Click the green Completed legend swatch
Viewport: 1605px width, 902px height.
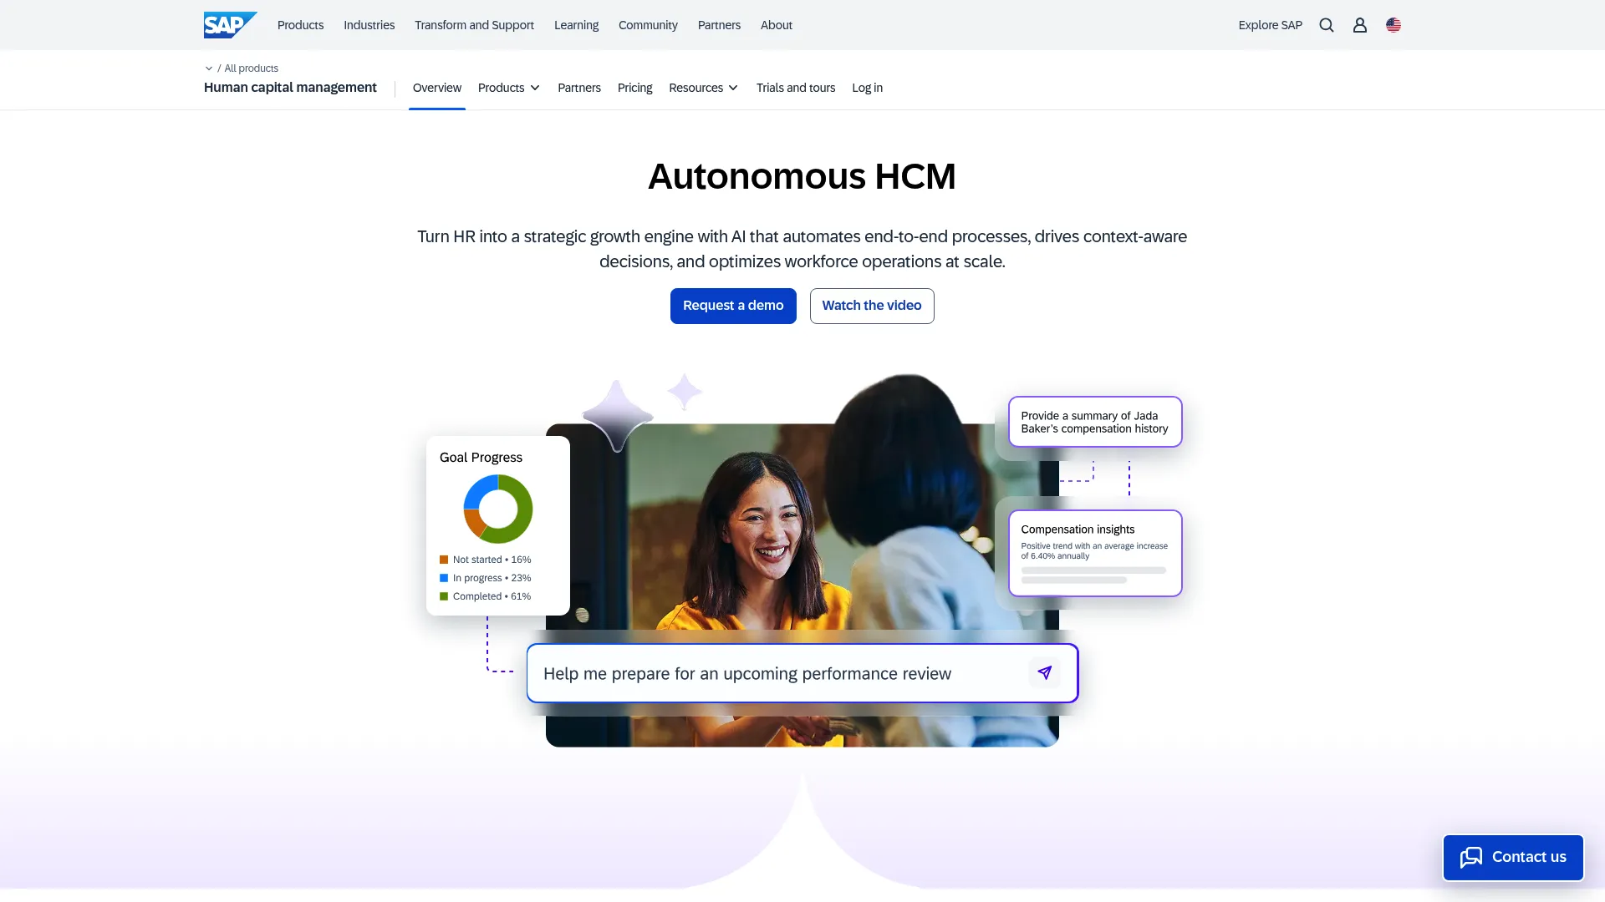pyautogui.click(x=444, y=596)
